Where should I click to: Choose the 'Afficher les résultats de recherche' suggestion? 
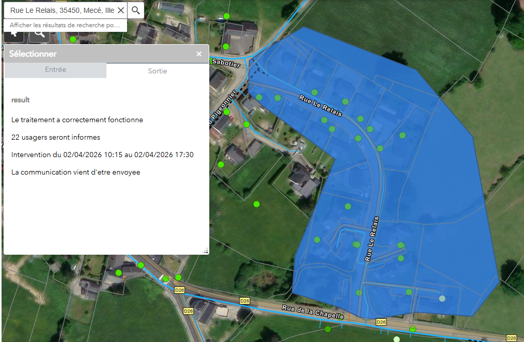(x=65, y=25)
